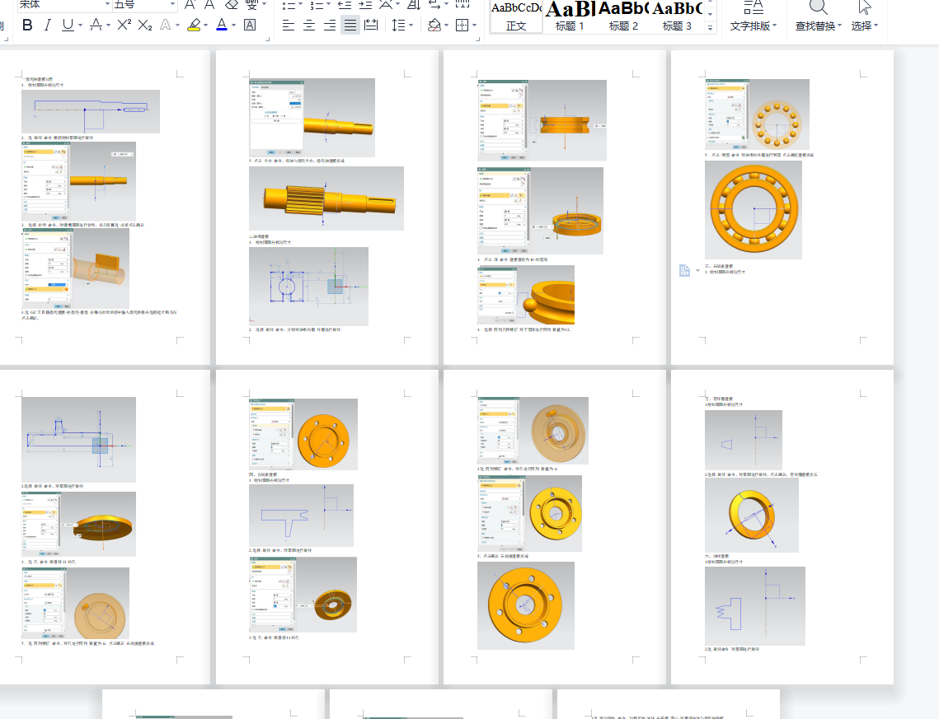Toggle justify alignment
The width and height of the screenshot is (939, 719).
(x=350, y=26)
